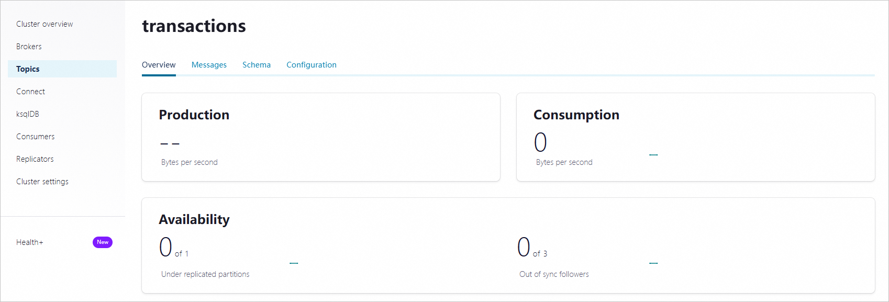The image size is (889, 302).
Task: Navigate to ksqlDB
Action: (28, 114)
